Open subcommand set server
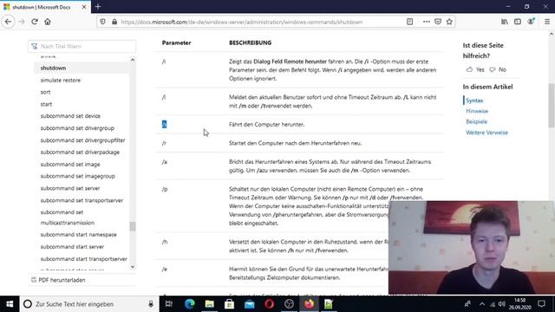555x312 pixels. (x=70, y=188)
